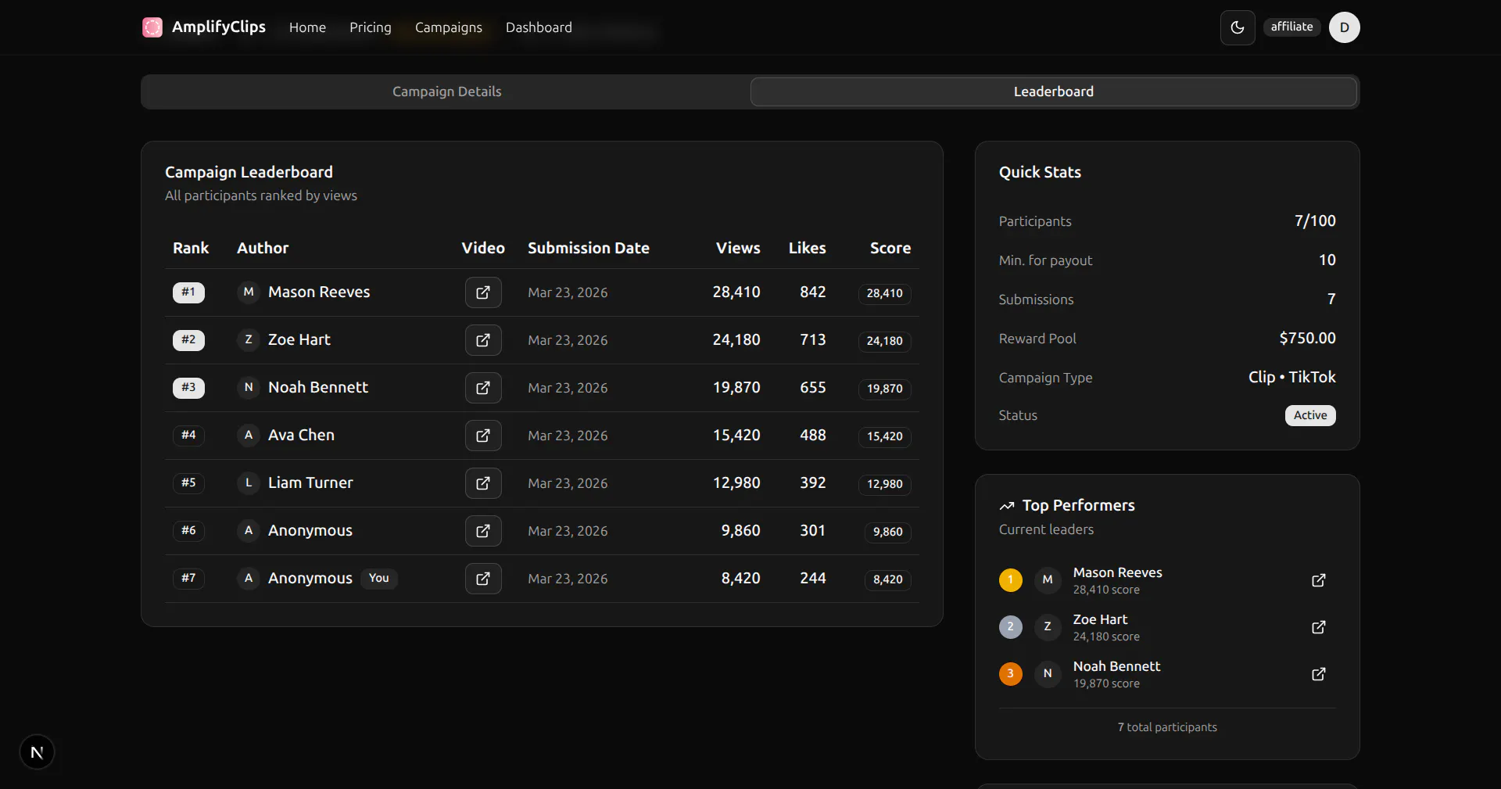The width and height of the screenshot is (1501, 789).
Task: Open Liam Turner video link
Action: (483, 483)
